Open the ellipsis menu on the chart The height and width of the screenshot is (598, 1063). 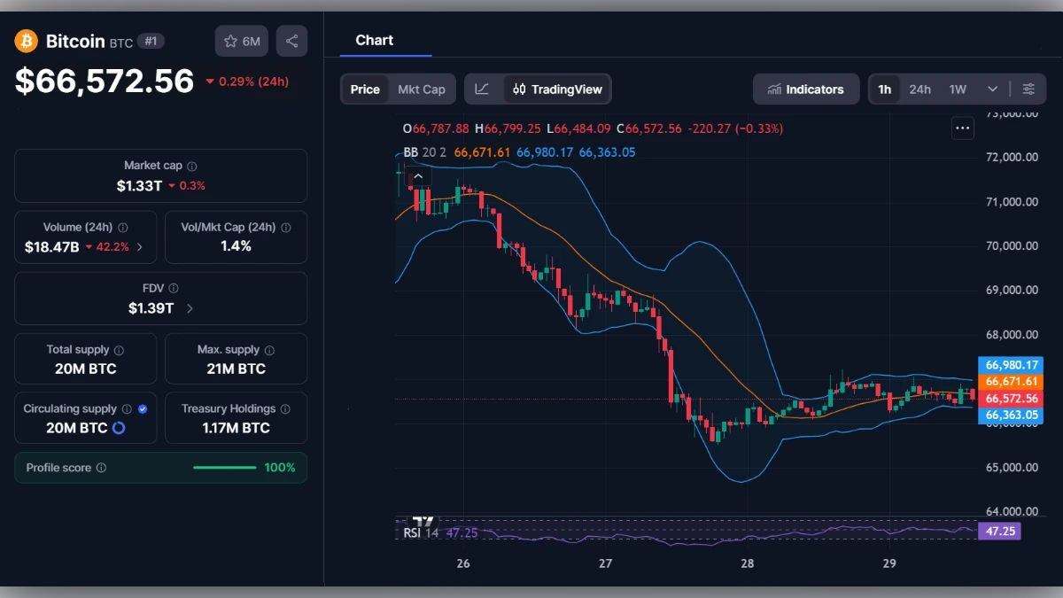(962, 128)
